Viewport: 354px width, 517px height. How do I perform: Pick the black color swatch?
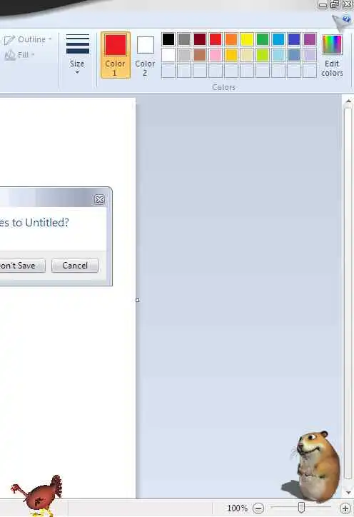click(168, 39)
